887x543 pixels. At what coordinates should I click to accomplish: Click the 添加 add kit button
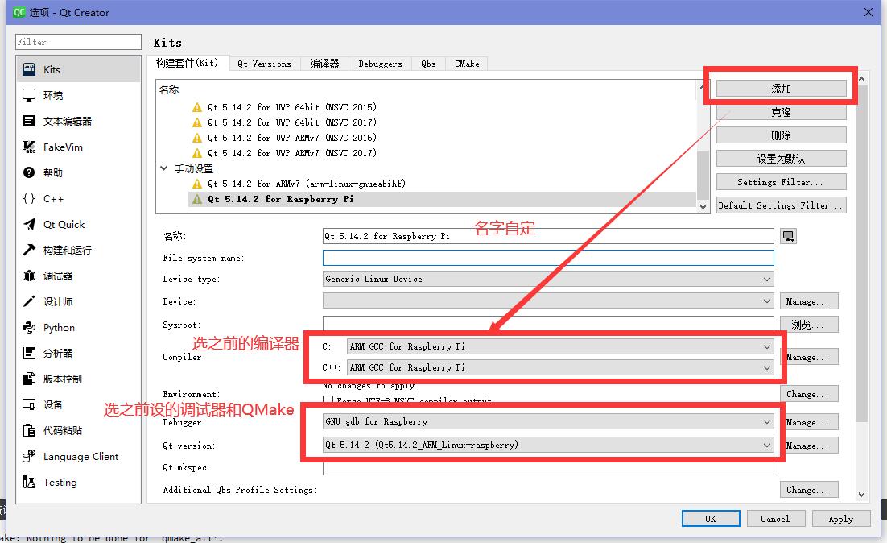(782, 89)
